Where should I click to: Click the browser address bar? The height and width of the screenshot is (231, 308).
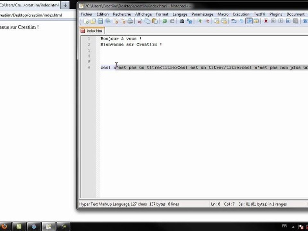click(37, 15)
